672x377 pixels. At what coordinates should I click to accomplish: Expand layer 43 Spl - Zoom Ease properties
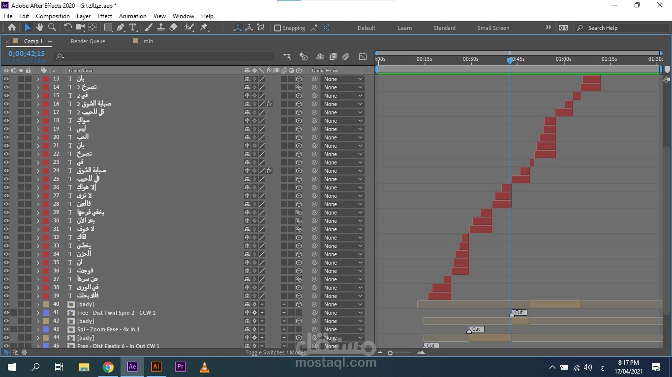coord(38,329)
